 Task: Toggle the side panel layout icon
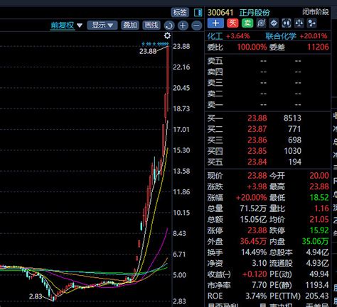click(x=198, y=13)
